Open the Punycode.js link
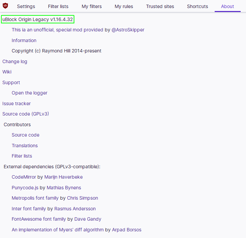246x238 pixels. [x=25, y=188]
